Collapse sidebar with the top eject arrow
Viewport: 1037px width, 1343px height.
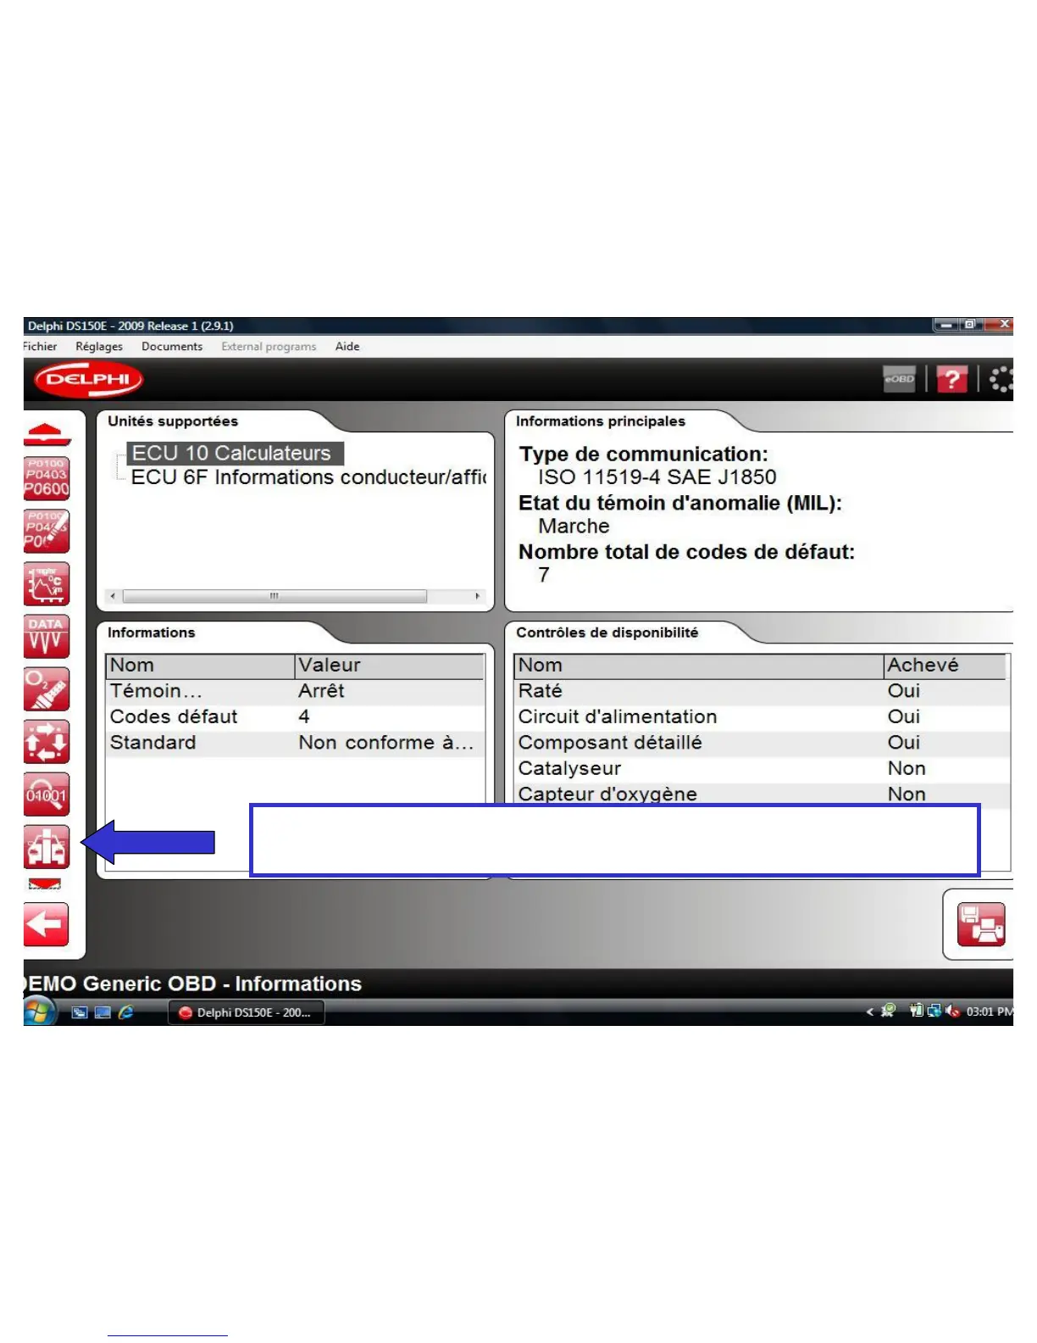47,434
